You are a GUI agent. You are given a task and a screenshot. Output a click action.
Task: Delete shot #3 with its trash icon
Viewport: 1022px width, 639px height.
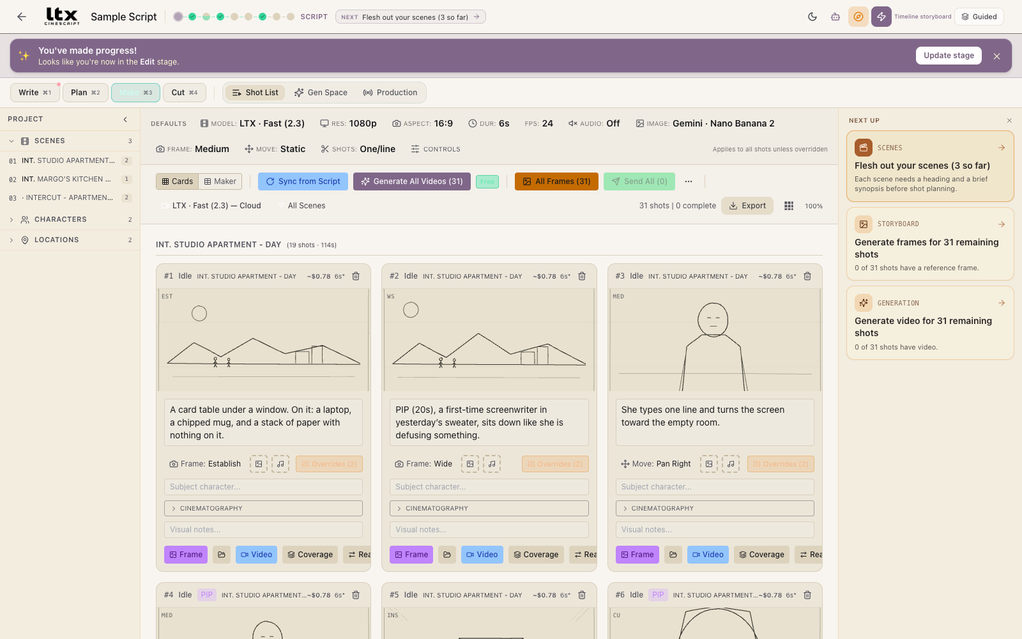807,276
